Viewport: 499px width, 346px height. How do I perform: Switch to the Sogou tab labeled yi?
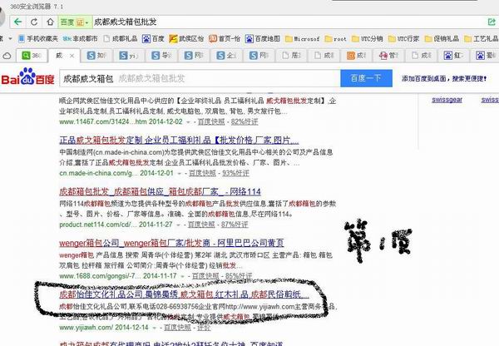click(x=129, y=56)
